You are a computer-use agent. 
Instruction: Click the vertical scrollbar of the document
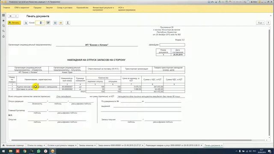(269, 82)
